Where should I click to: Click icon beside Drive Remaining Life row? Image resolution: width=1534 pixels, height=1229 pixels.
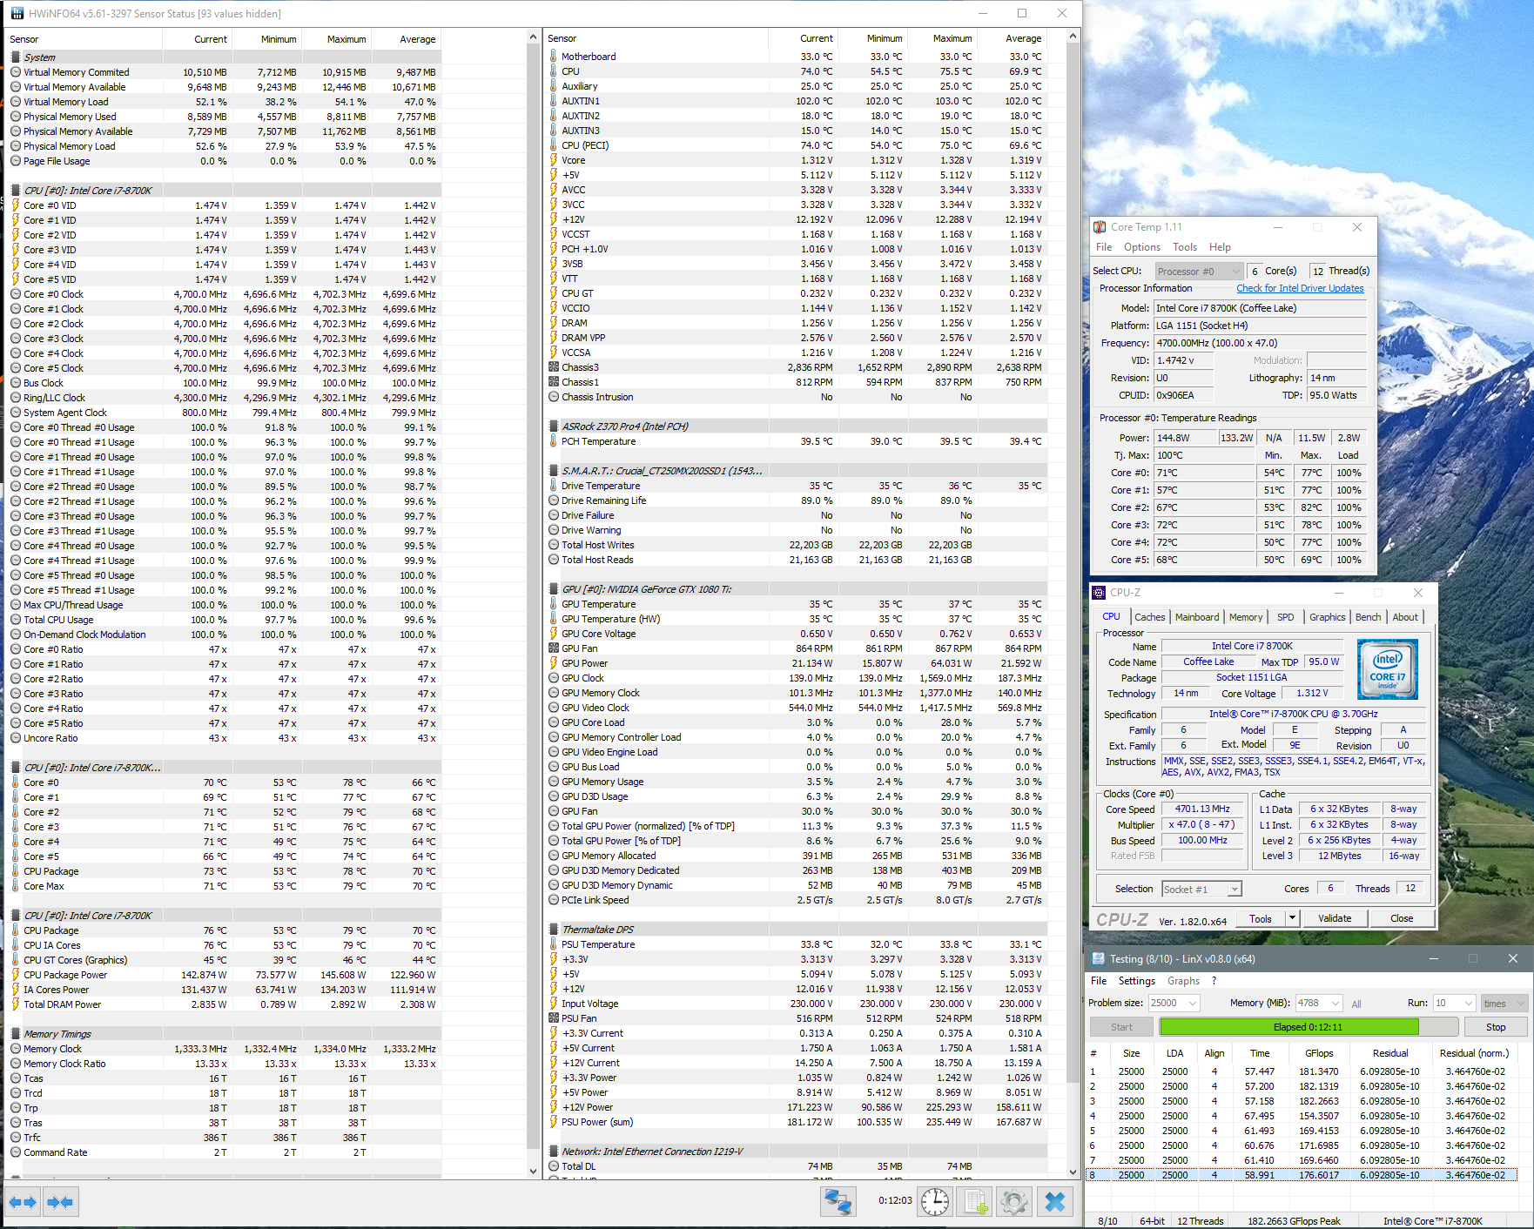click(x=554, y=500)
